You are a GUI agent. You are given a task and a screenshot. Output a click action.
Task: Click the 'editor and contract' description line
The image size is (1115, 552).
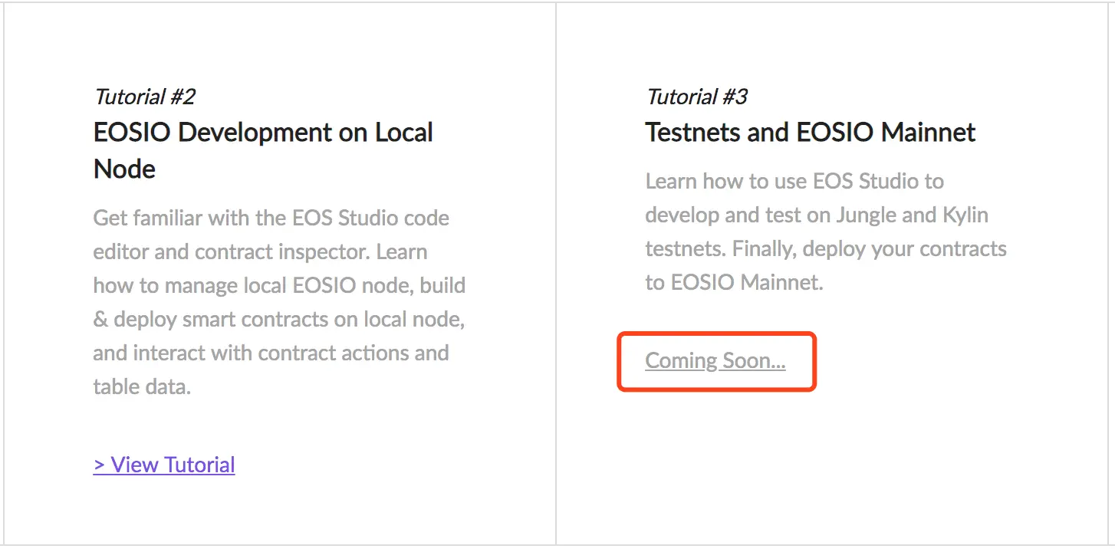pyautogui.click(x=184, y=251)
